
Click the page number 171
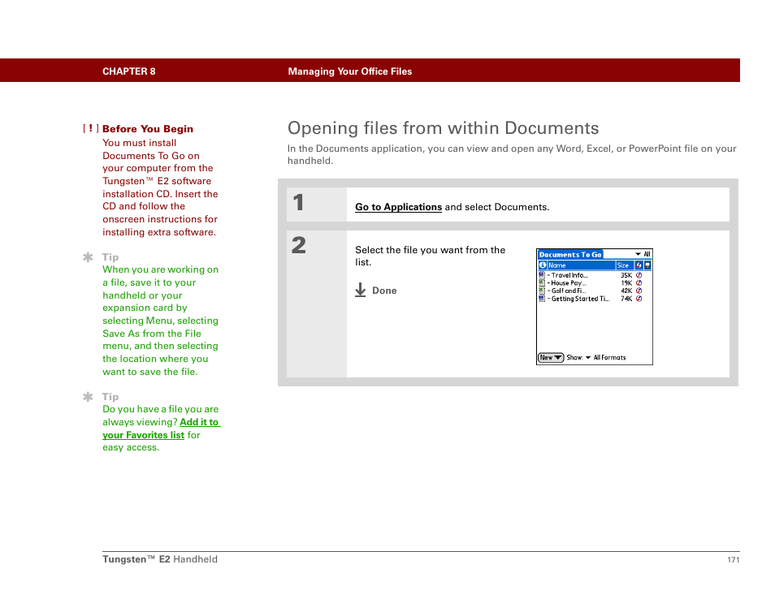[733, 559]
